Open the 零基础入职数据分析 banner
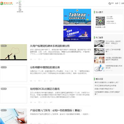The height and width of the screenshot is (124, 124). (x=77, y=33)
